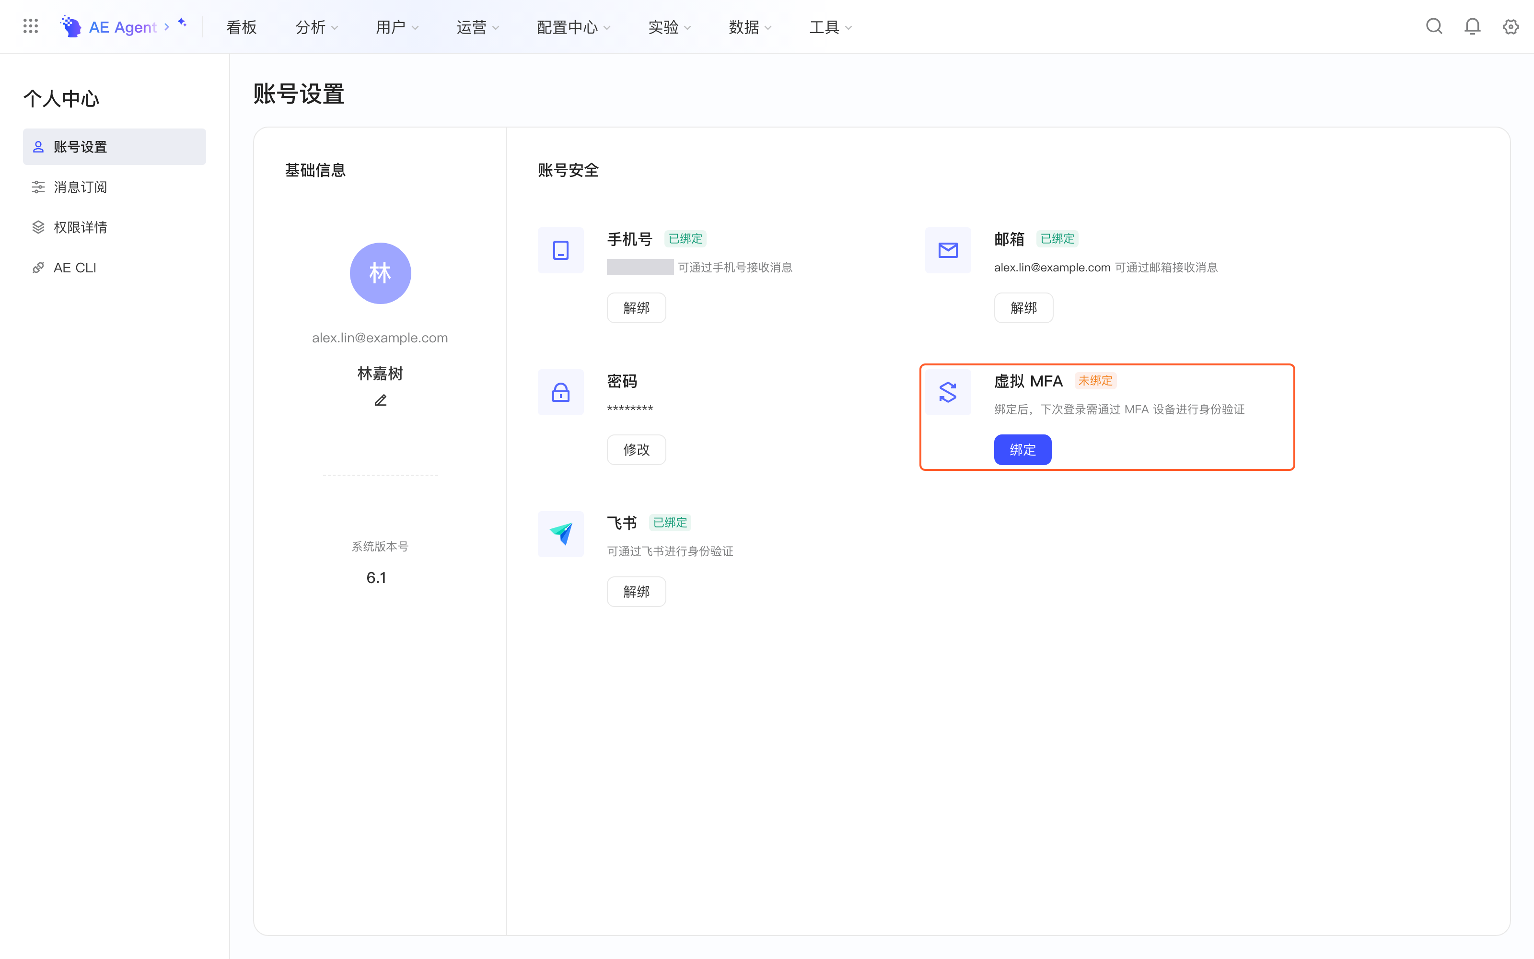Open 权限详情 in the sidebar
The height and width of the screenshot is (959, 1534).
115,227
